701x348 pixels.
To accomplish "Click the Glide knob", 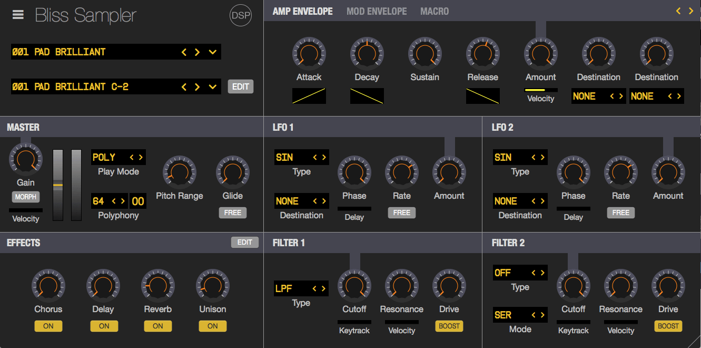I will click(x=233, y=172).
